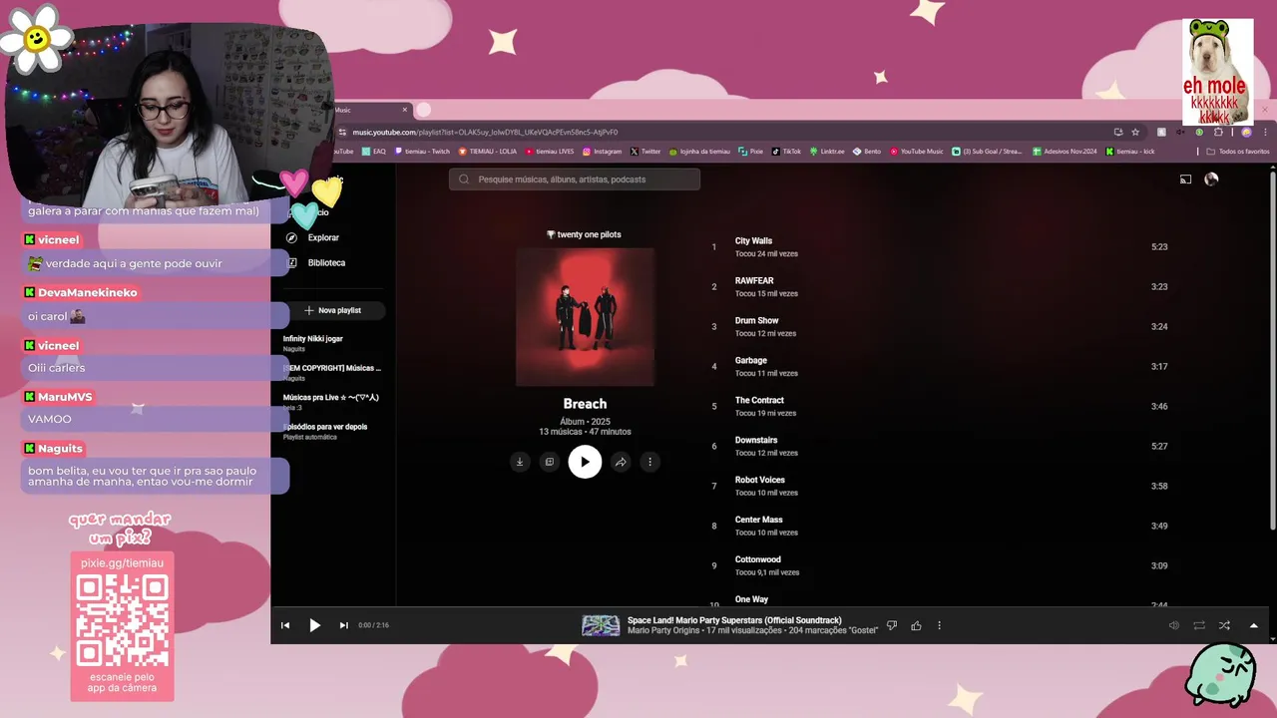
Task: Open the YouTube Music bookmark
Action: 916,152
